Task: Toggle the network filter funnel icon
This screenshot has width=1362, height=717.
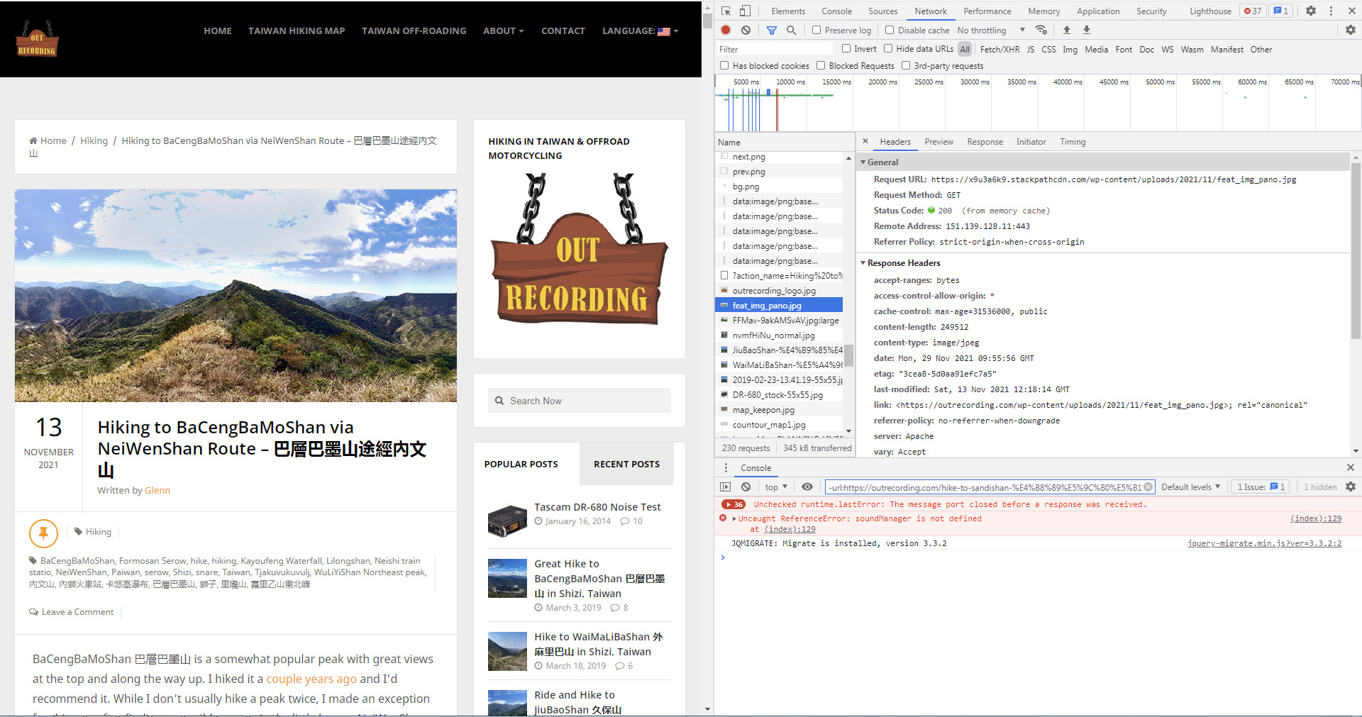Action: (772, 30)
